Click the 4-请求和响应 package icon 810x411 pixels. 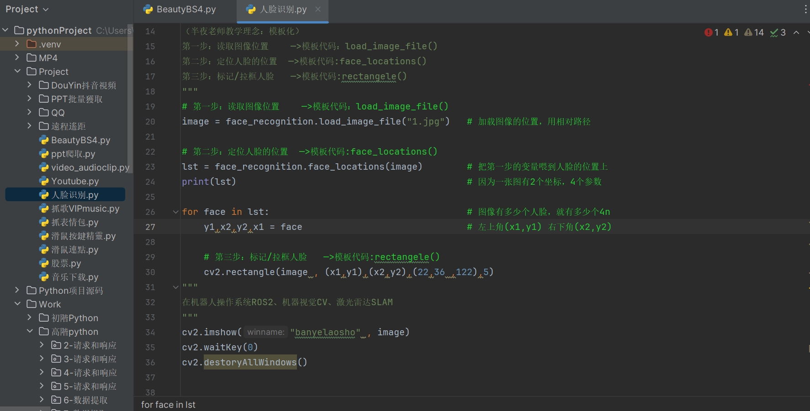click(56, 373)
